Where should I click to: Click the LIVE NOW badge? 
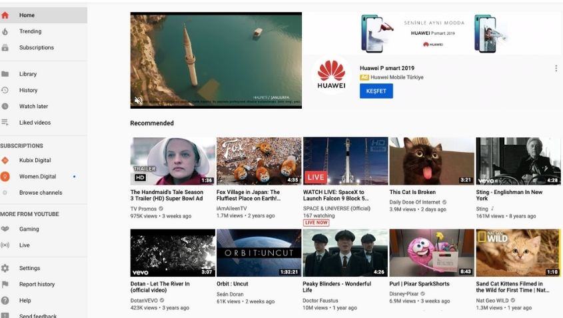coord(316,223)
